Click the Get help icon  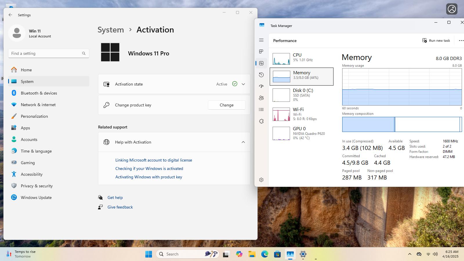(x=100, y=197)
